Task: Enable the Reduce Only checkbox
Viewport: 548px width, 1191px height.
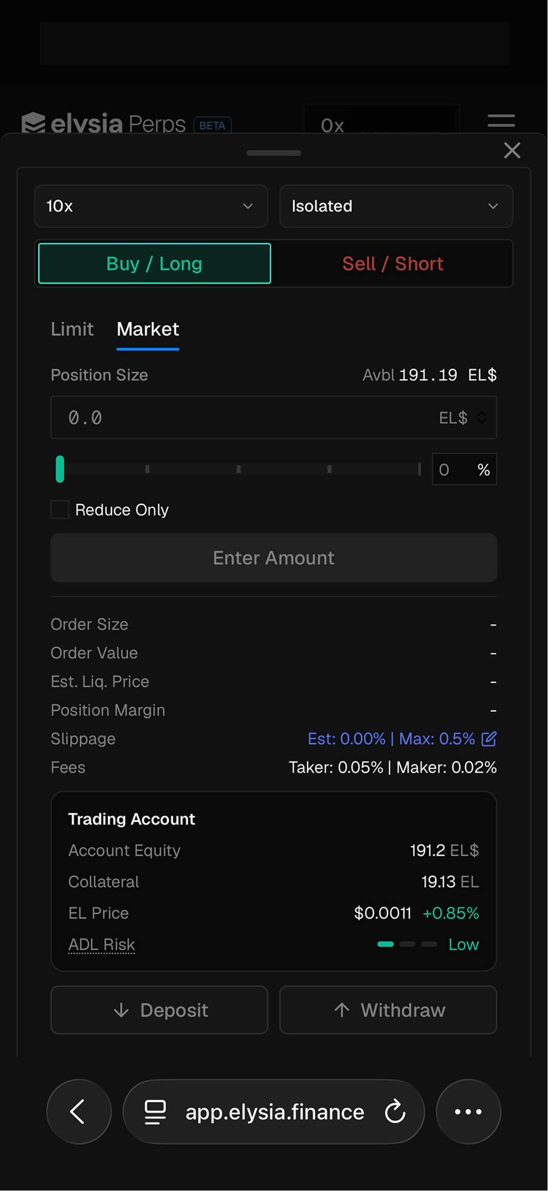Action: click(60, 510)
